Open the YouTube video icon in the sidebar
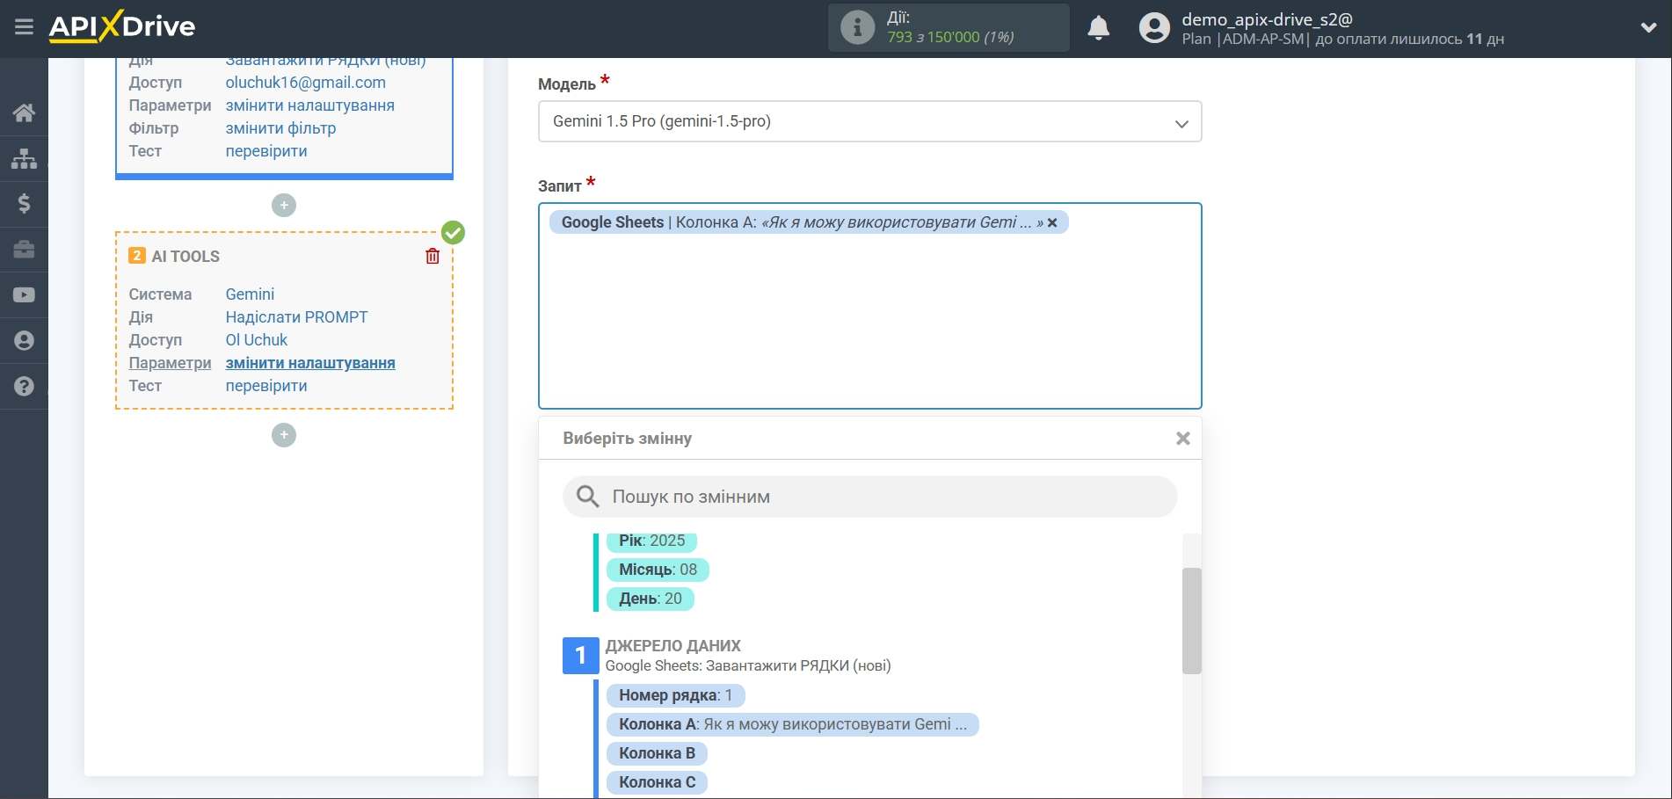 point(24,295)
